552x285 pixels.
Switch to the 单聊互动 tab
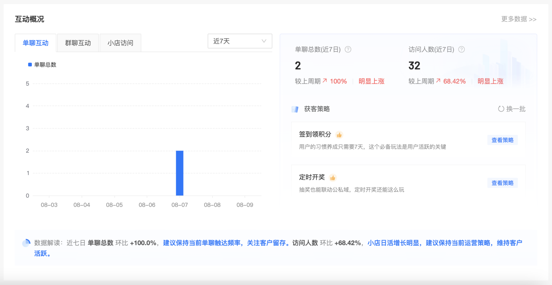point(36,43)
